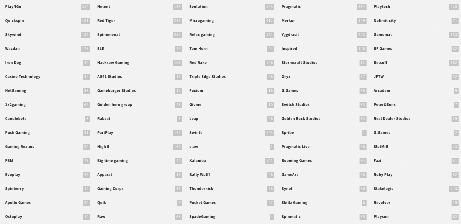Choose Evolution from the providers
The height and width of the screenshot is (224, 461).
[232, 7]
